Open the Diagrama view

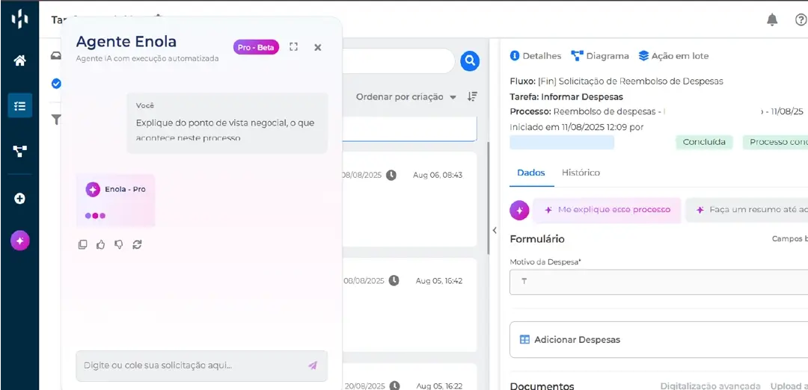[600, 56]
